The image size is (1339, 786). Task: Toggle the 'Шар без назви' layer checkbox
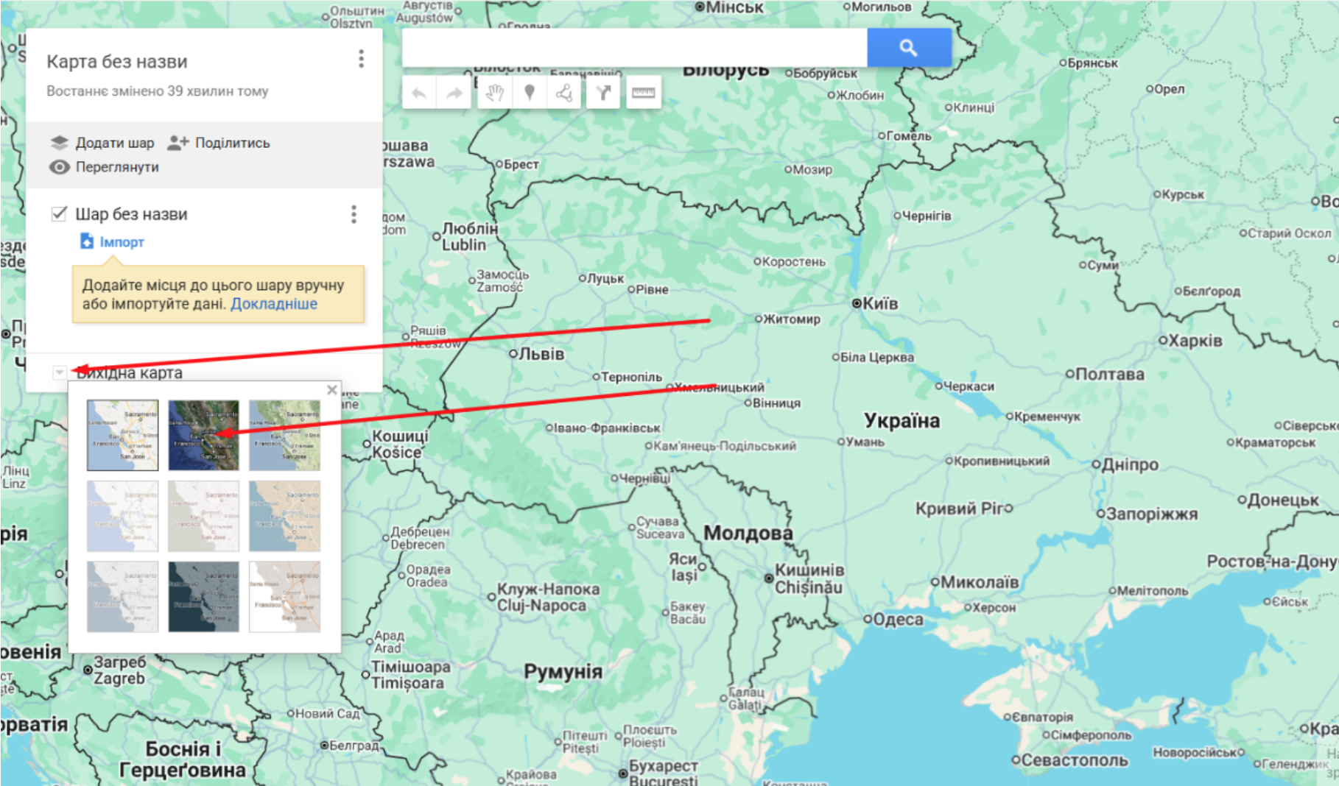point(59,214)
